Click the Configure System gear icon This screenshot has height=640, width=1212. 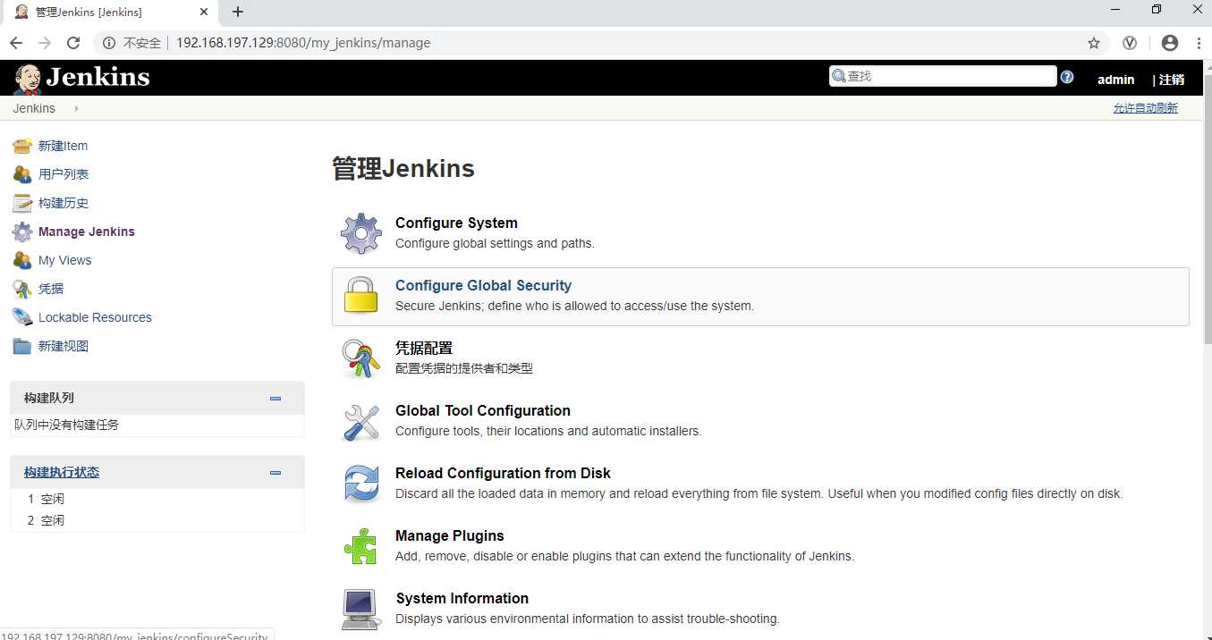[361, 233]
